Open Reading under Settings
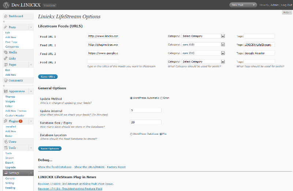The image size is (293, 191). [x=10, y=188]
